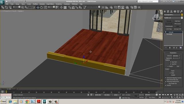Activate the Select and Scale tool
Viewport: 184px width, 104px height.
45,8
